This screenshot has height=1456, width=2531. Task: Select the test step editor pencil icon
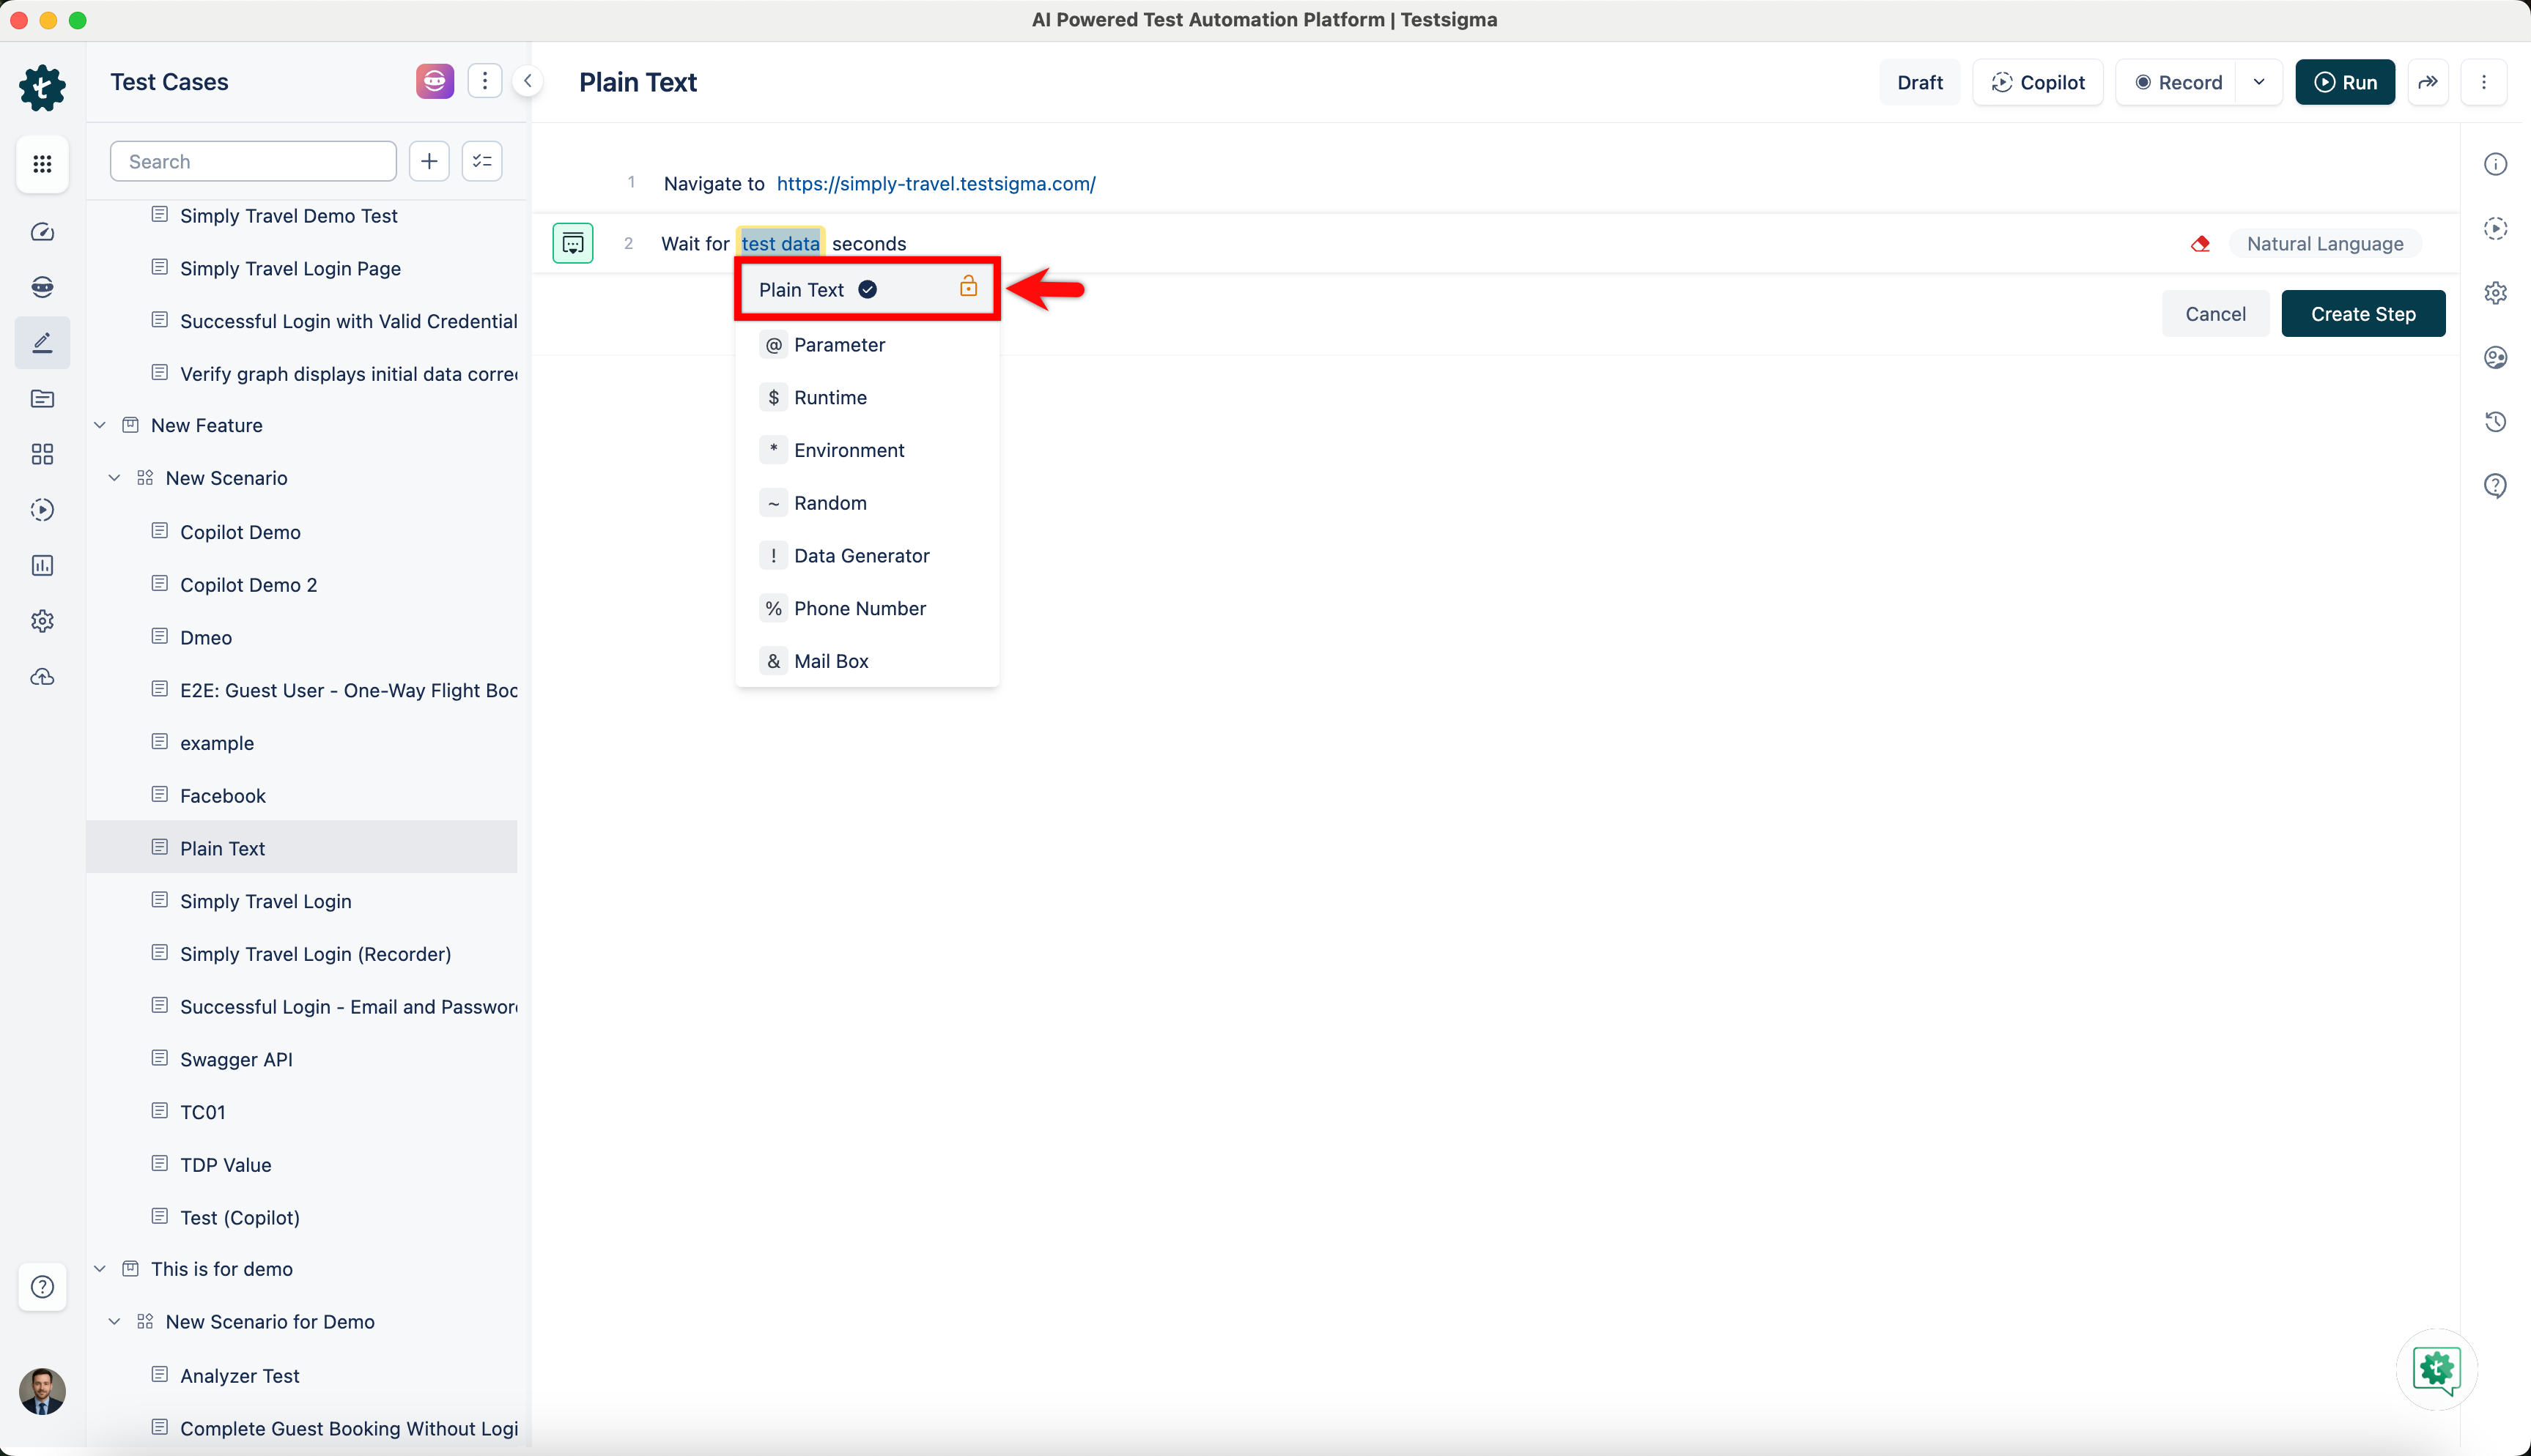click(x=42, y=342)
